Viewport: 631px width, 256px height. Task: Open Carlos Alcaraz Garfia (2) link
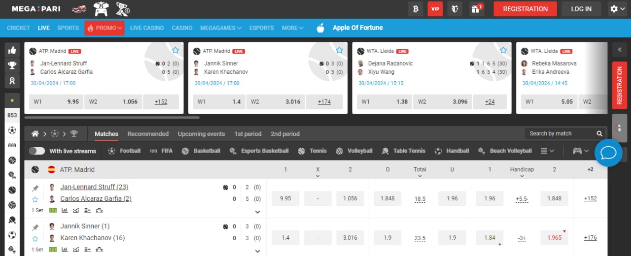(x=96, y=199)
